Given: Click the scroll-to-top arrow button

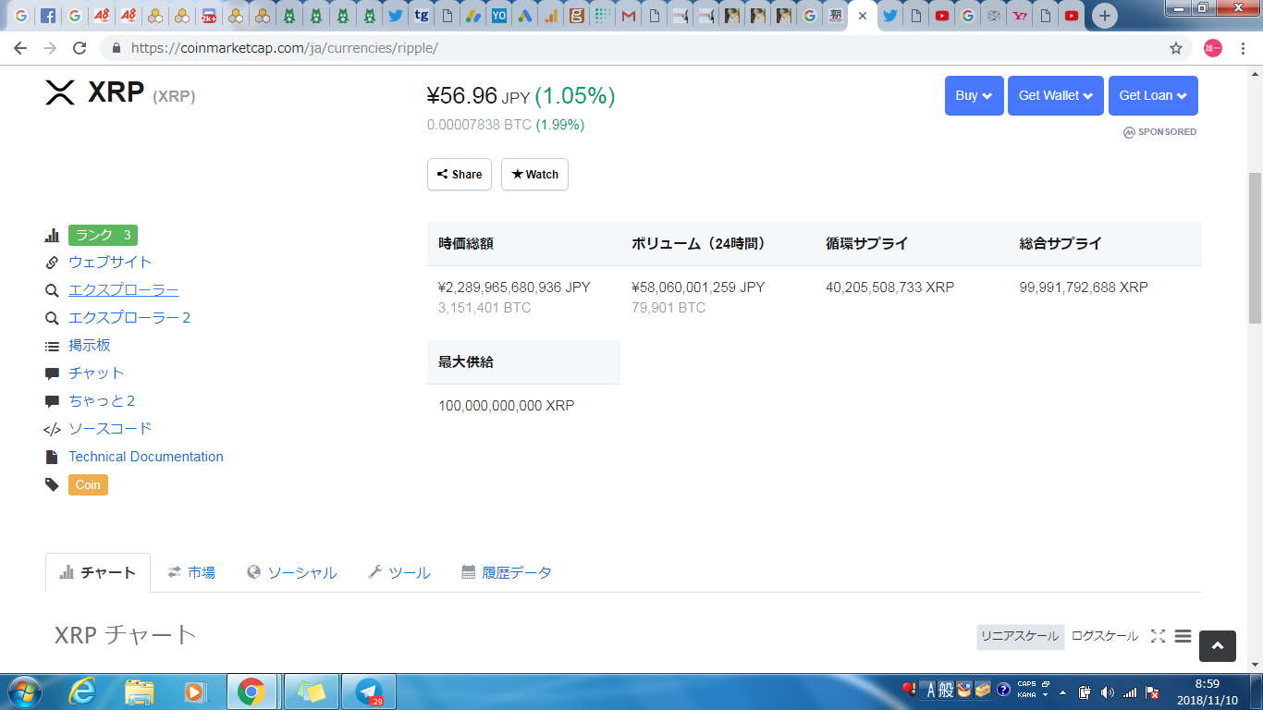Looking at the screenshot, I should (x=1218, y=646).
